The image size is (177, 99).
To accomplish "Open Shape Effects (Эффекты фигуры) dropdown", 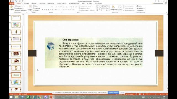I will pos(129,10).
